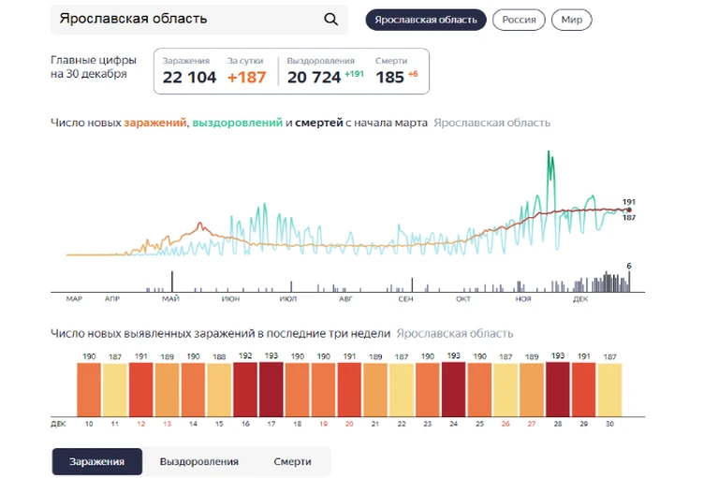Click the endpoint dot on line chart
Image resolution: width=718 pixels, height=478 pixels.
click(629, 210)
